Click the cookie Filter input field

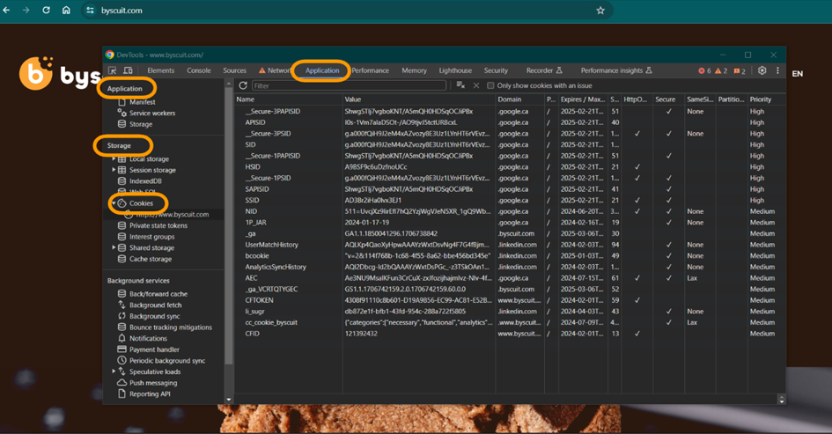pyautogui.click(x=350, y=85)
